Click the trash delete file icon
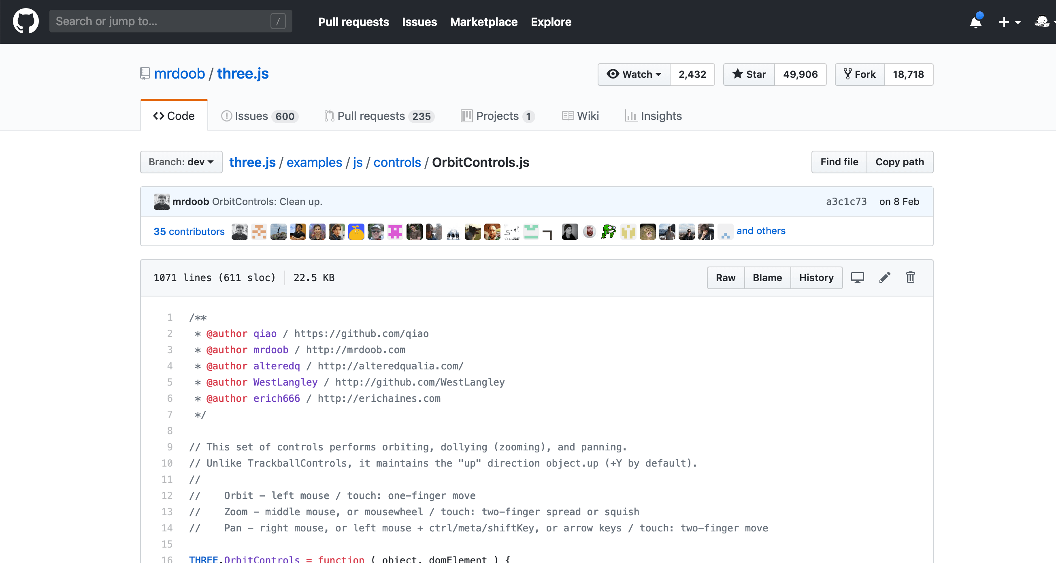 click(910, 277)
